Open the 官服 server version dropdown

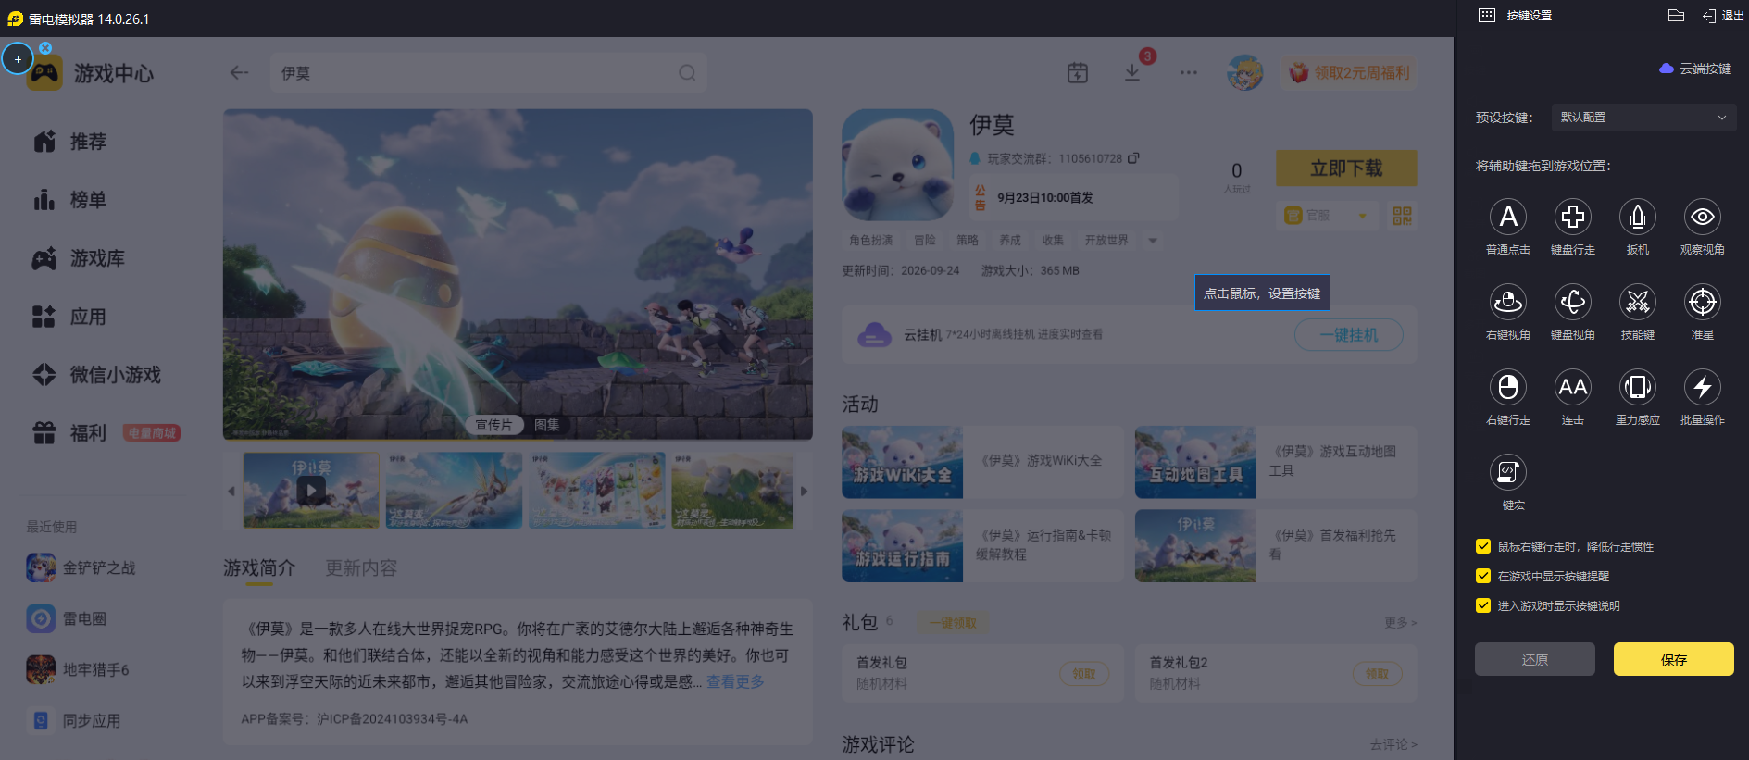coord(1326,216)
